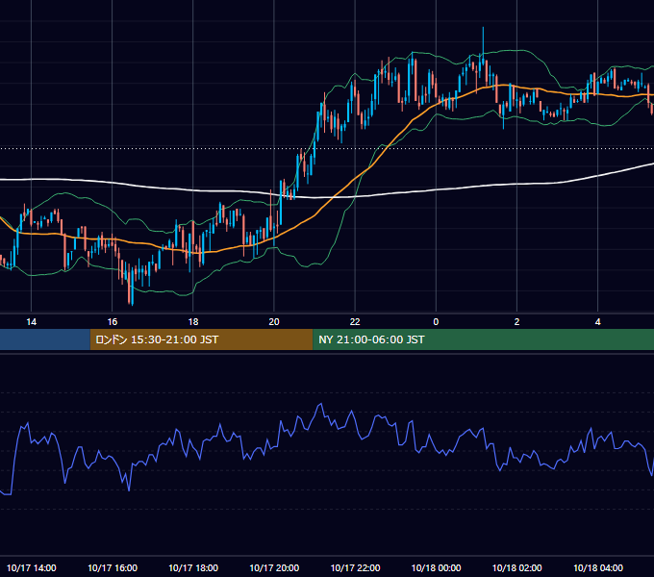The width and height of the screenshot is (654, 577).
Task: Click the 10/17 22:00 time label
Action: pos(355,567)
